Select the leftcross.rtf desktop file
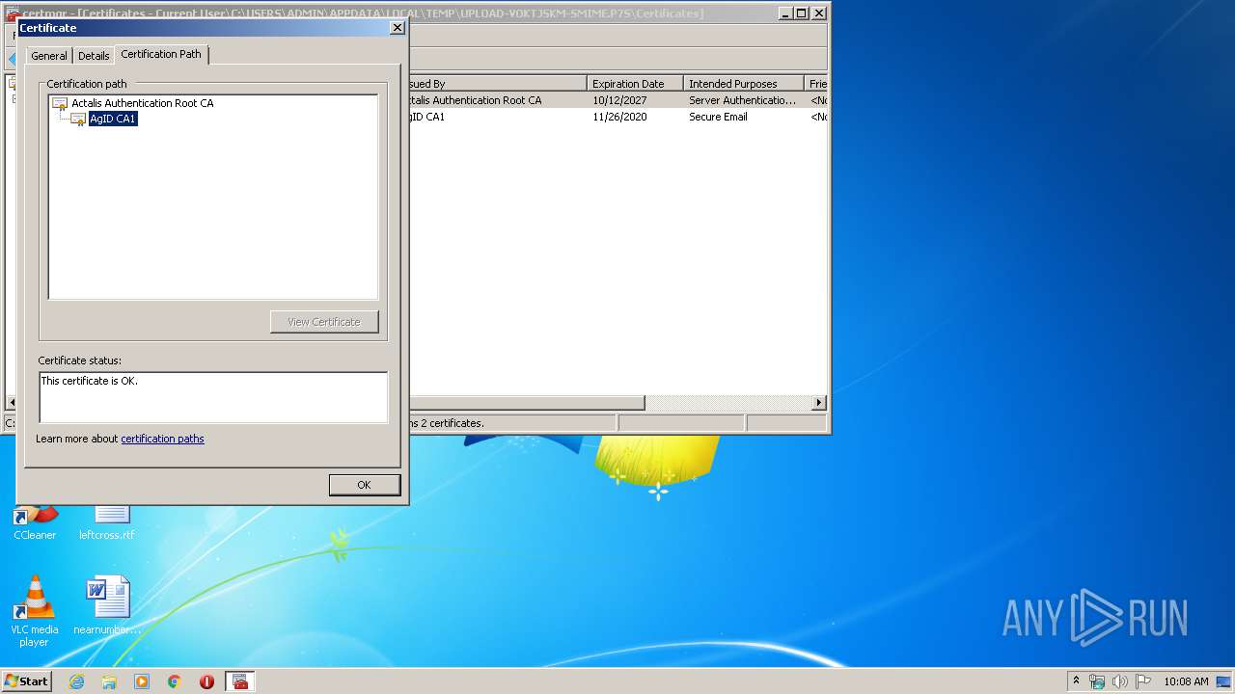The height and width of the screenshot is (694, 1235). click(x=107, y=521)
